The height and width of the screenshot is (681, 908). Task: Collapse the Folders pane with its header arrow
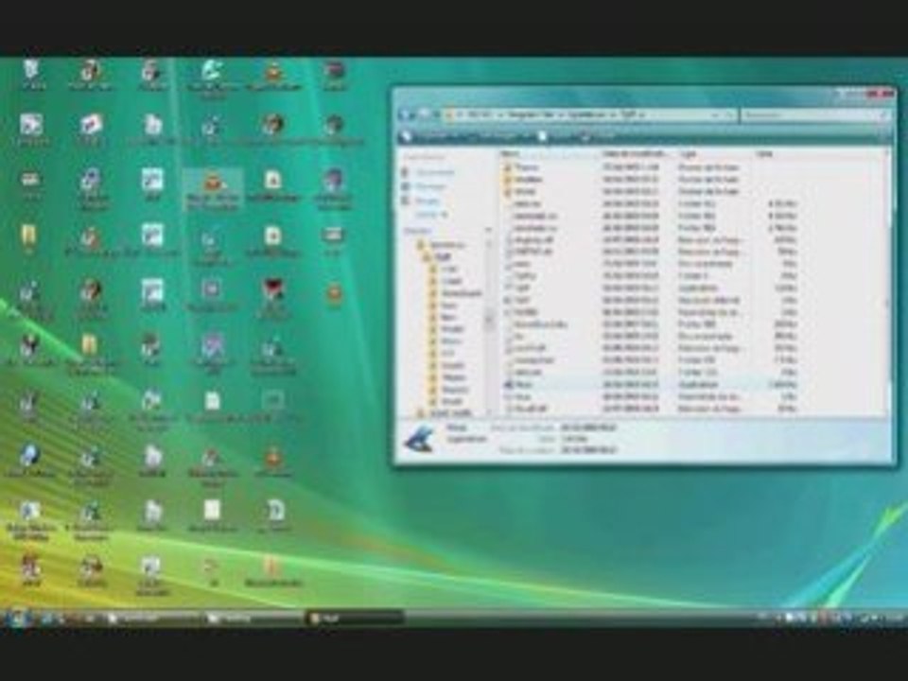click(x=488, y=231)
